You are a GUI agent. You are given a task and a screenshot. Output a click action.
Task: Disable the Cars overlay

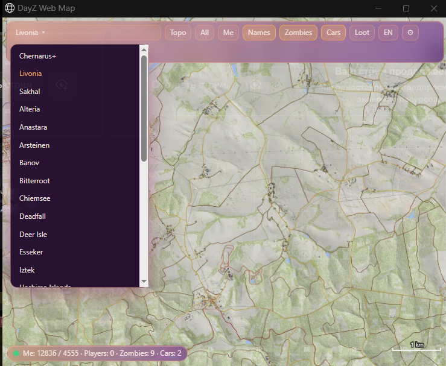click(333, 33)
